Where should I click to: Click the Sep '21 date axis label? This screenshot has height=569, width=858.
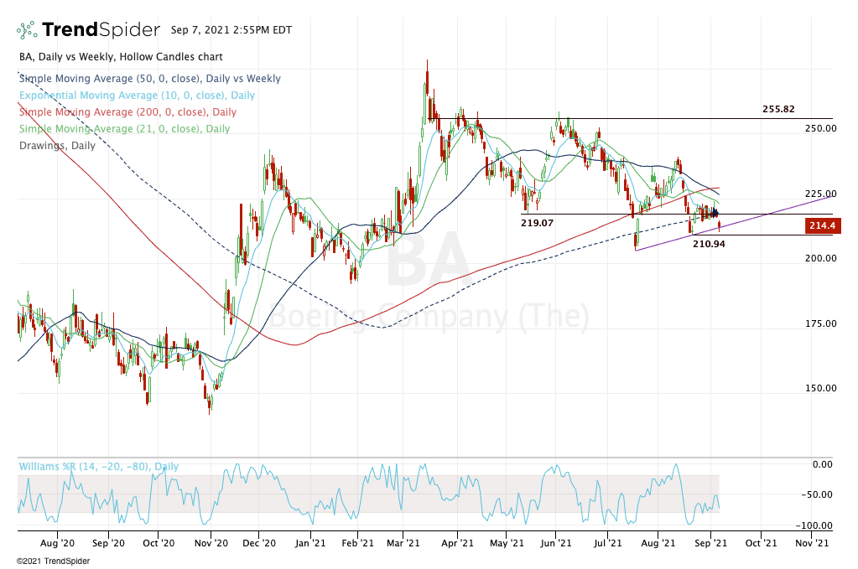point(711,543)
